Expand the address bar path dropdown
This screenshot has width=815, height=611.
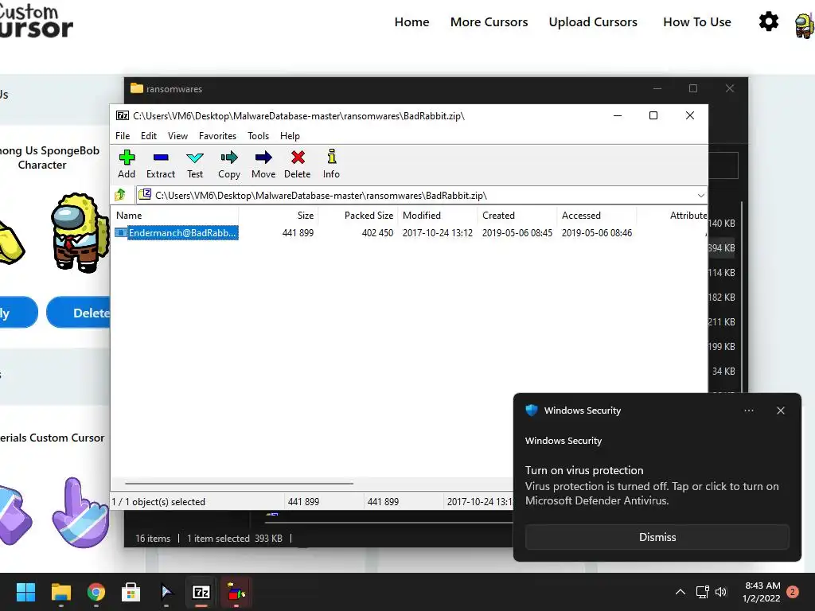pos(700,196)
